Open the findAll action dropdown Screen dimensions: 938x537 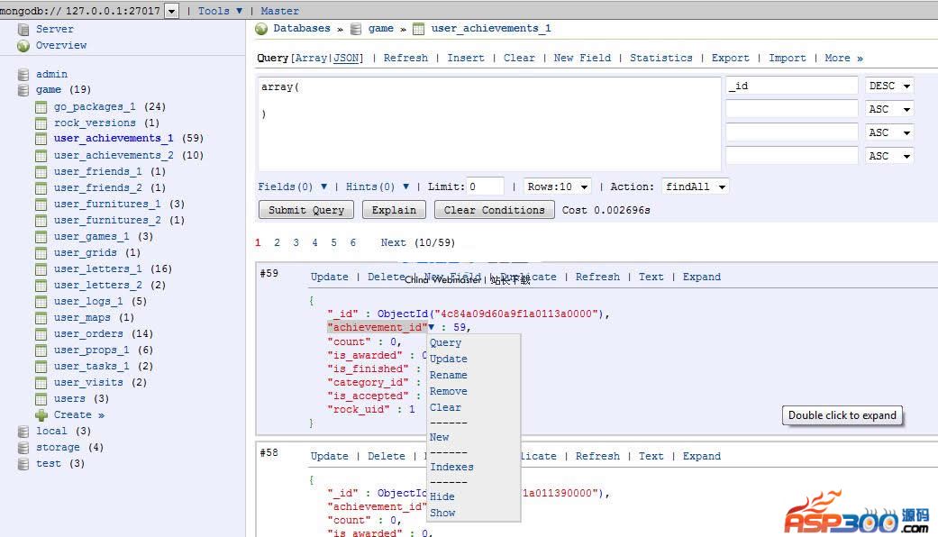click(695, 187)
